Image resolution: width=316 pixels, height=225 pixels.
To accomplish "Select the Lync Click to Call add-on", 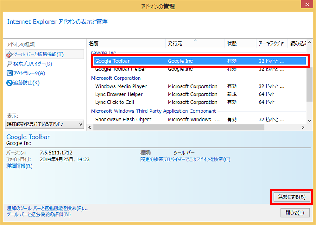I will tap(114, 102).
